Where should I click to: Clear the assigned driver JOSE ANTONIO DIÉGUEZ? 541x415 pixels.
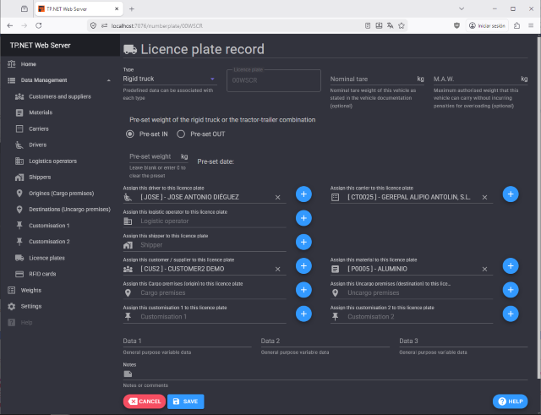pyautogui.click(x=277, y=197)
